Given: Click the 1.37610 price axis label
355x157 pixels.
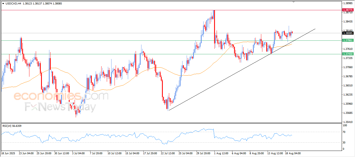Looking at the screenshot, I should [349, 49].
